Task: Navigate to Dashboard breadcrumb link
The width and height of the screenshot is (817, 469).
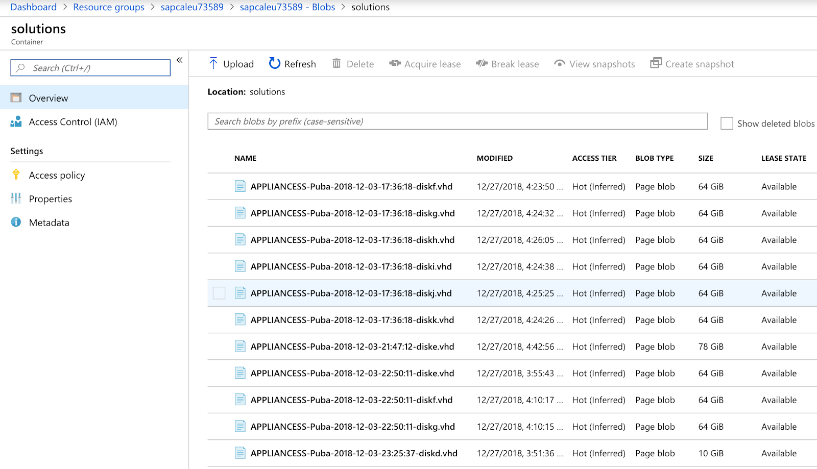Action: [33, 7]
